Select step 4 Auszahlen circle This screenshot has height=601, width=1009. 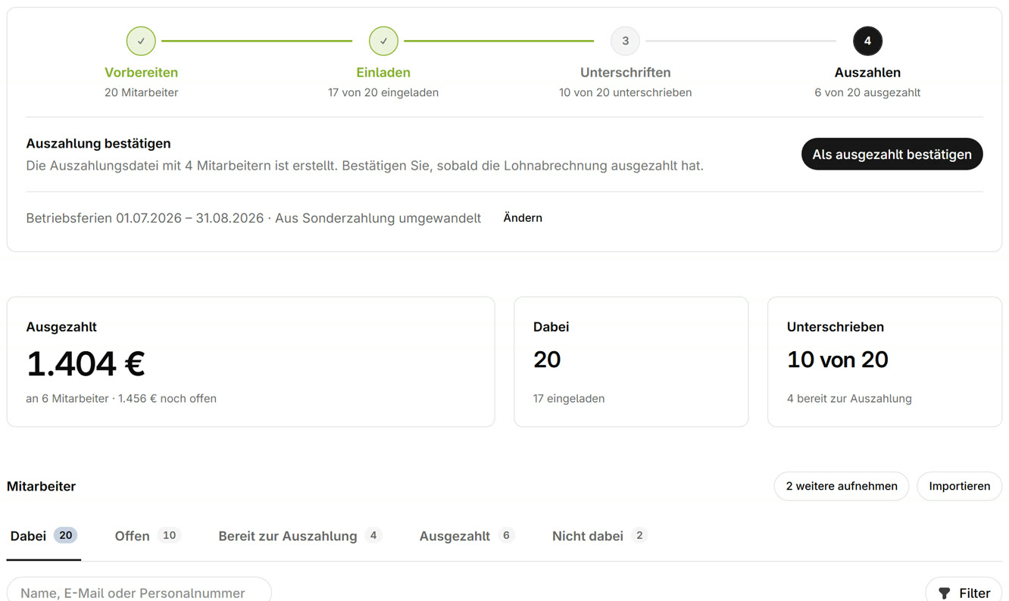click(x=867, y=41)
